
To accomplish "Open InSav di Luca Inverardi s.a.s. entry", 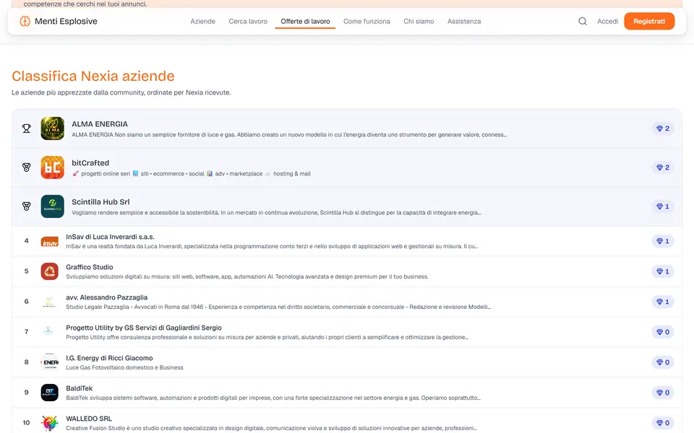I will [x=110, y=237].
